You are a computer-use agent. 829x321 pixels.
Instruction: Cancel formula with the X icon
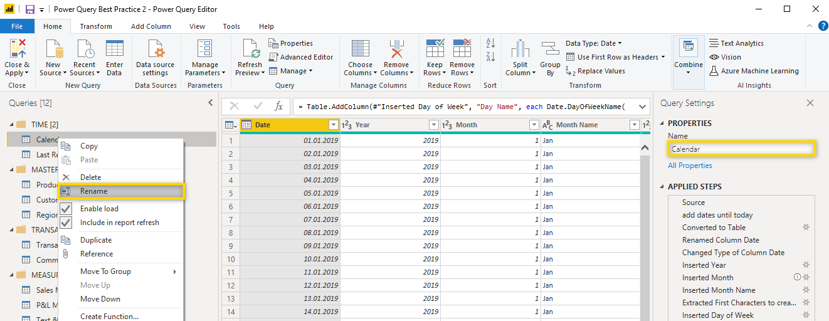[235, 107]
